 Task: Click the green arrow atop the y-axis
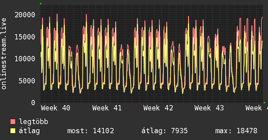point(41,4)
